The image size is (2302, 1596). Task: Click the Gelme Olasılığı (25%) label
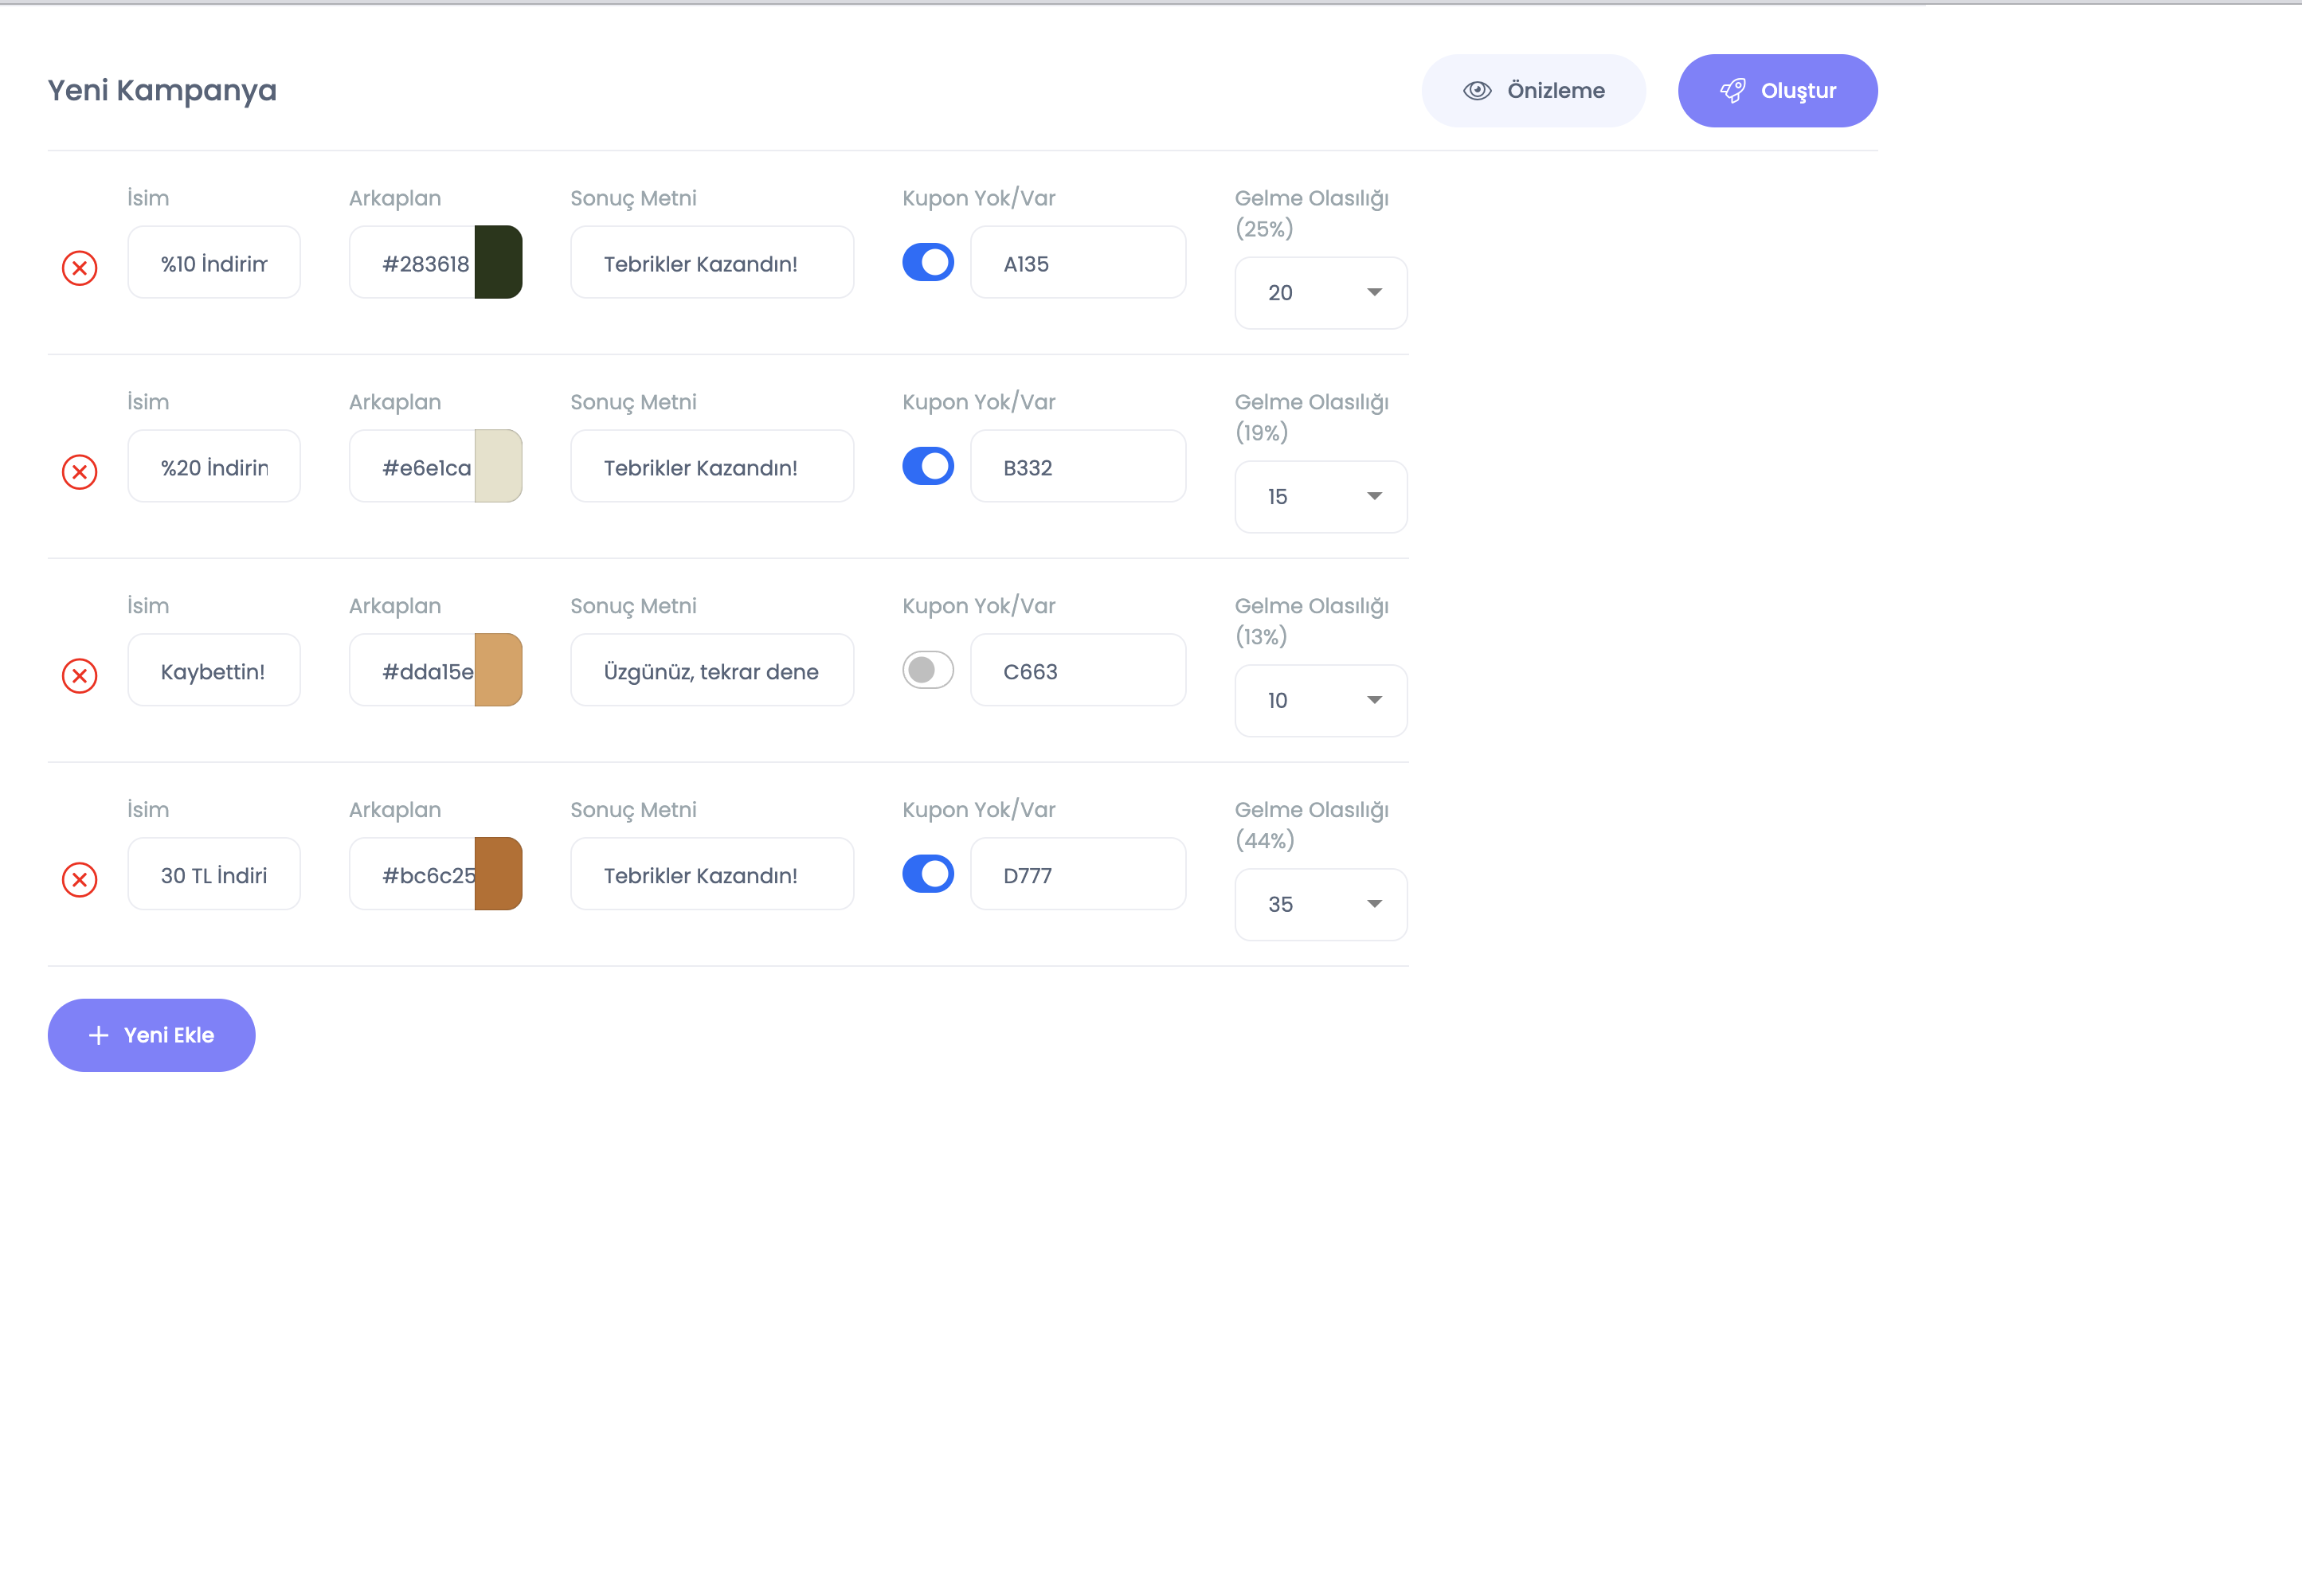[x=1312, y=213]
